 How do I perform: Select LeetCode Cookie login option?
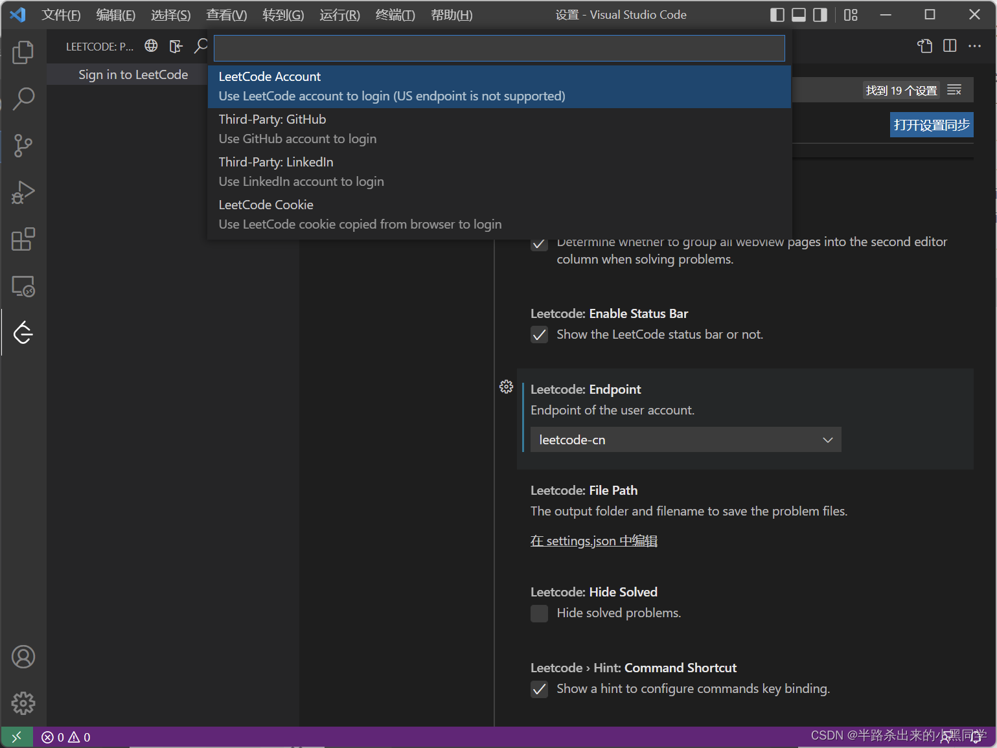tap(360, 214)
